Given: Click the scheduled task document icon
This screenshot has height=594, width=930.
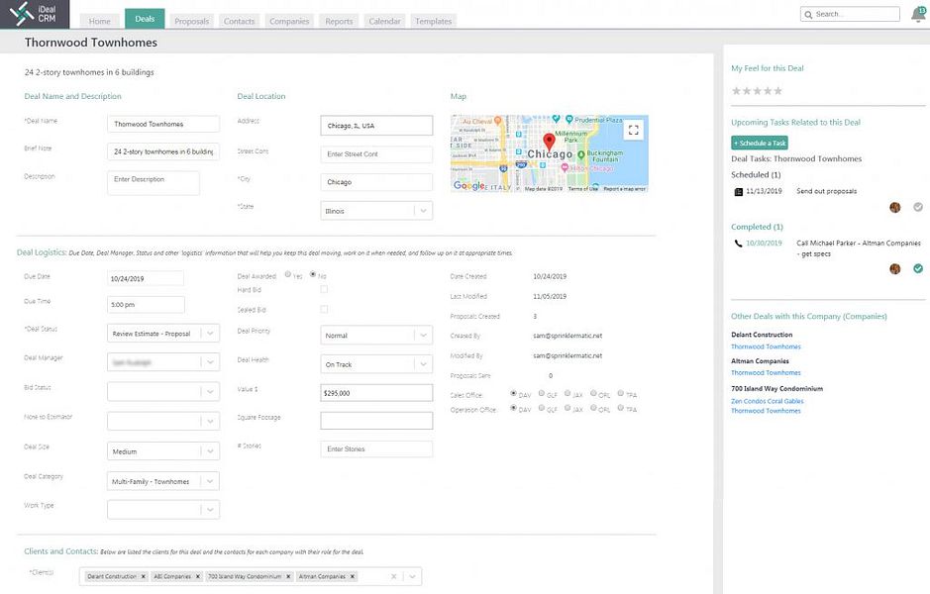Looking at the screenshot, I should click(739, 191).
